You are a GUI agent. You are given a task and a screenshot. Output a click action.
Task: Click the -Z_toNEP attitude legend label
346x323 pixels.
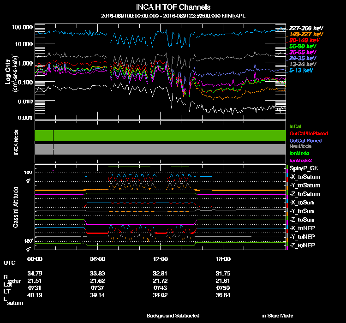pos(303,245)
